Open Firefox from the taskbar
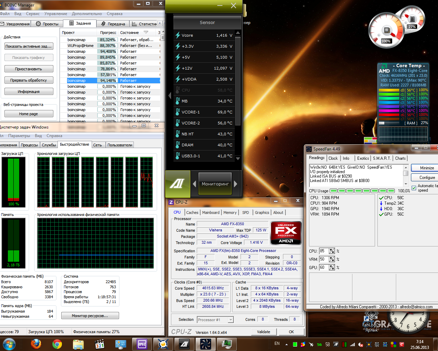The height and width of the screenshot is (351, 438). point(36,344)
